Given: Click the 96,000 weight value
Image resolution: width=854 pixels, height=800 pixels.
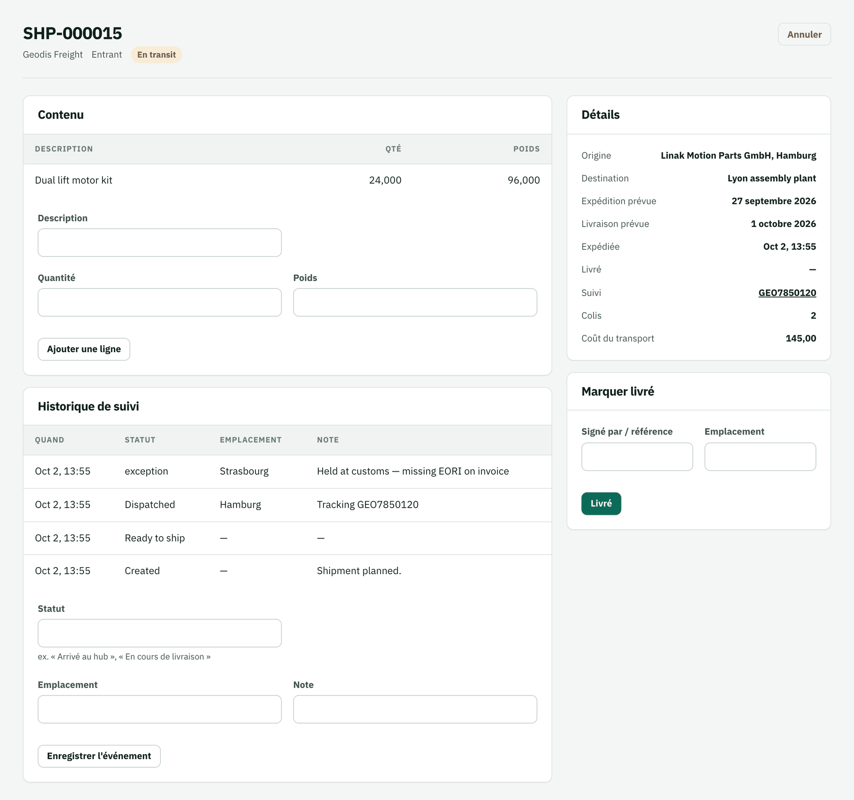Looking at the screenshot, I should pos(524,180).
